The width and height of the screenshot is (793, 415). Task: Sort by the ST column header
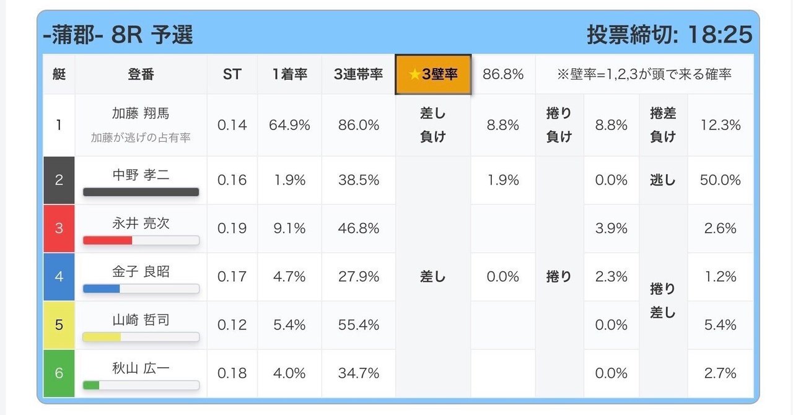[x=232, y=74]
